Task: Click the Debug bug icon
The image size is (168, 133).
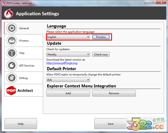Action: click(12, 78)
